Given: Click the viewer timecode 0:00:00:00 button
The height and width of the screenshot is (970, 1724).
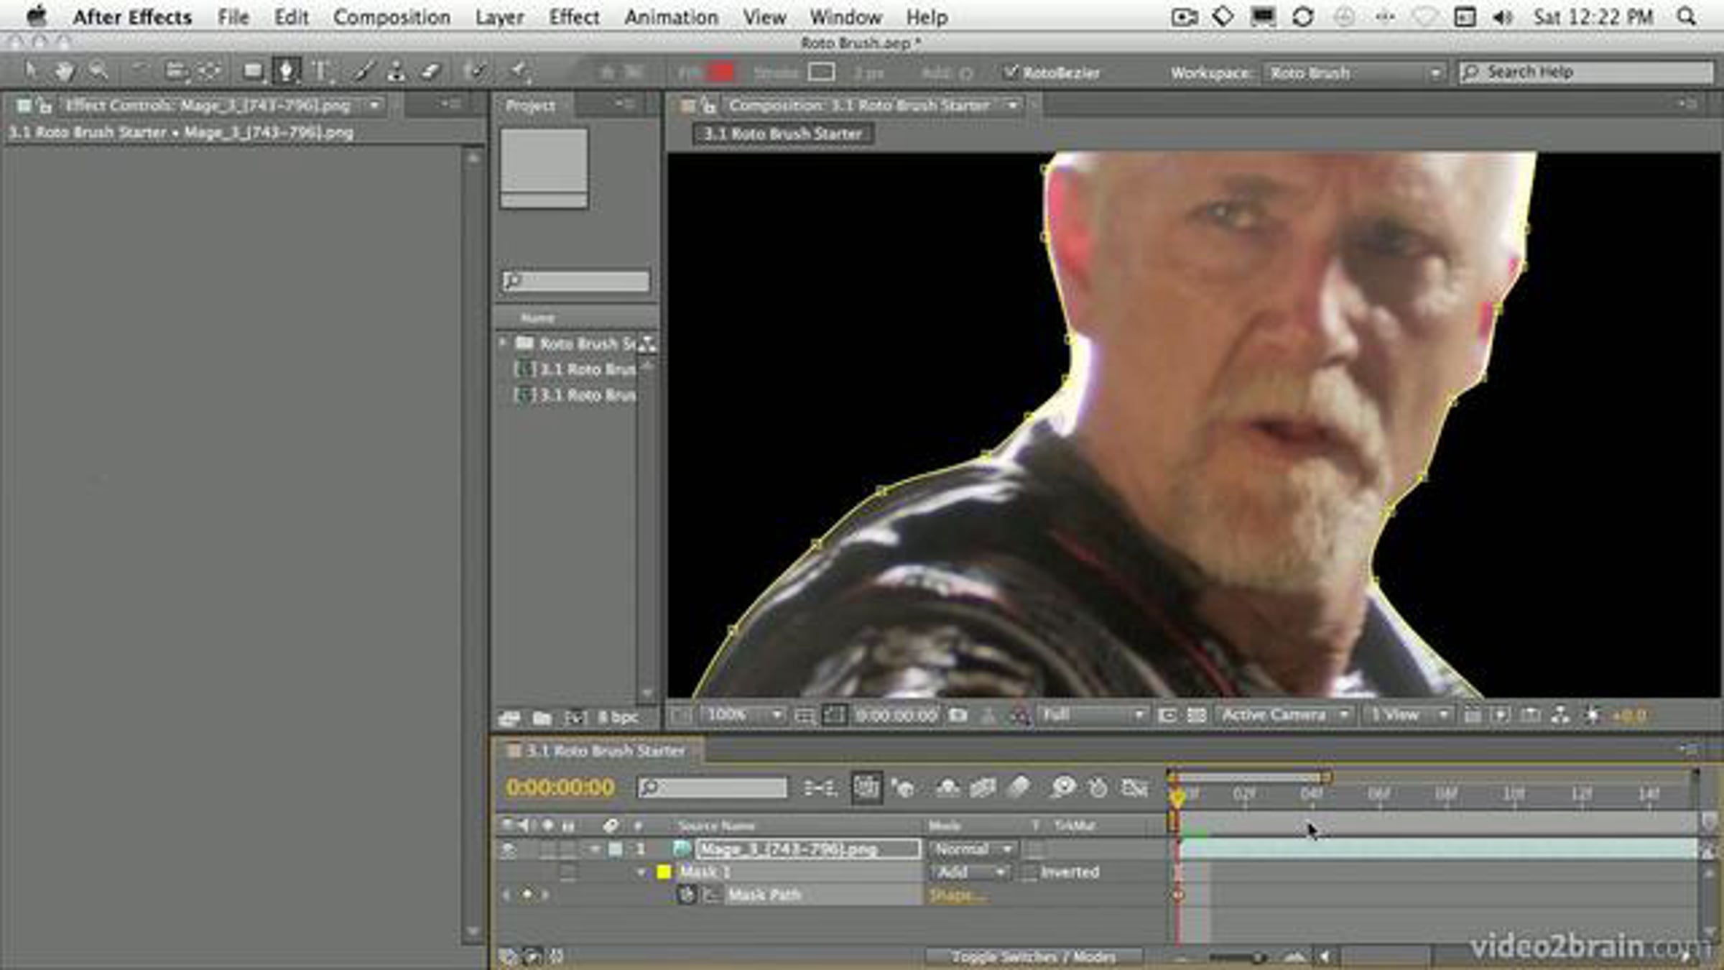Looking at the screenshot, I should tap(896, 715).
